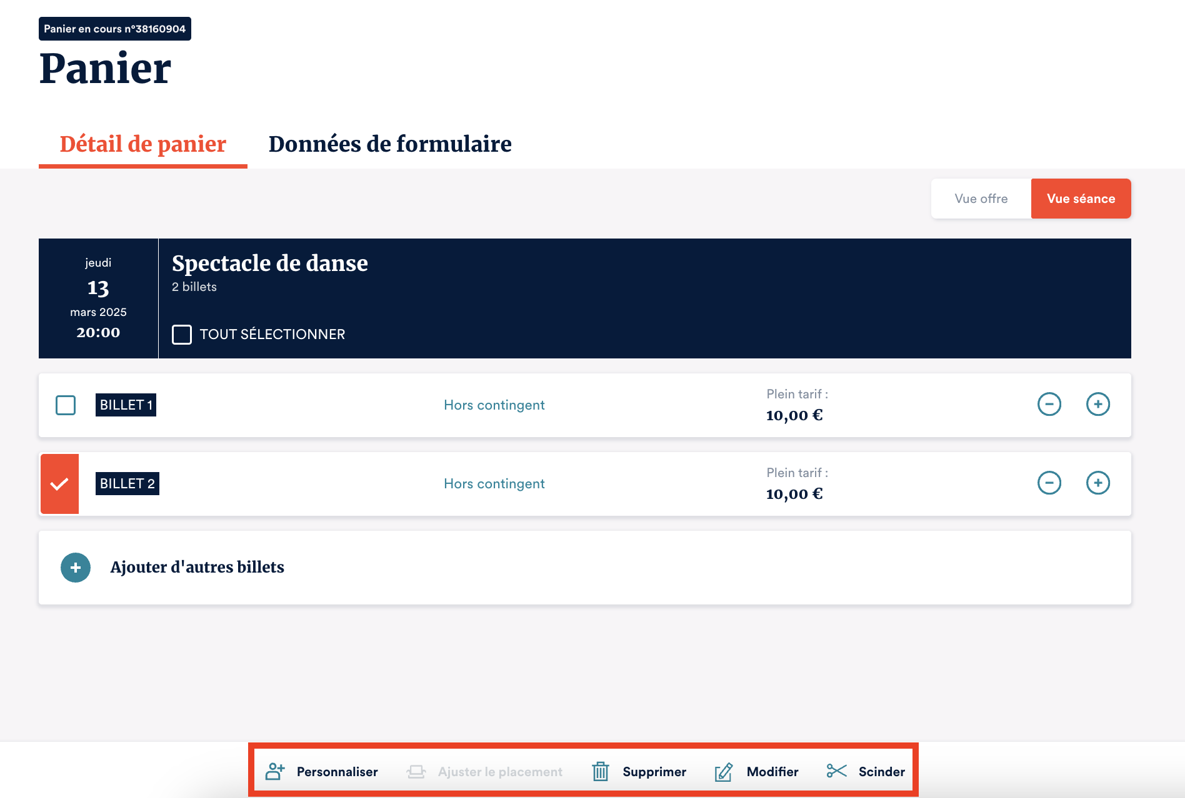Screen dimensions: 1185x798
Task: Click the Hors contingent link on Billet 1
Action: tap(494, 405)
